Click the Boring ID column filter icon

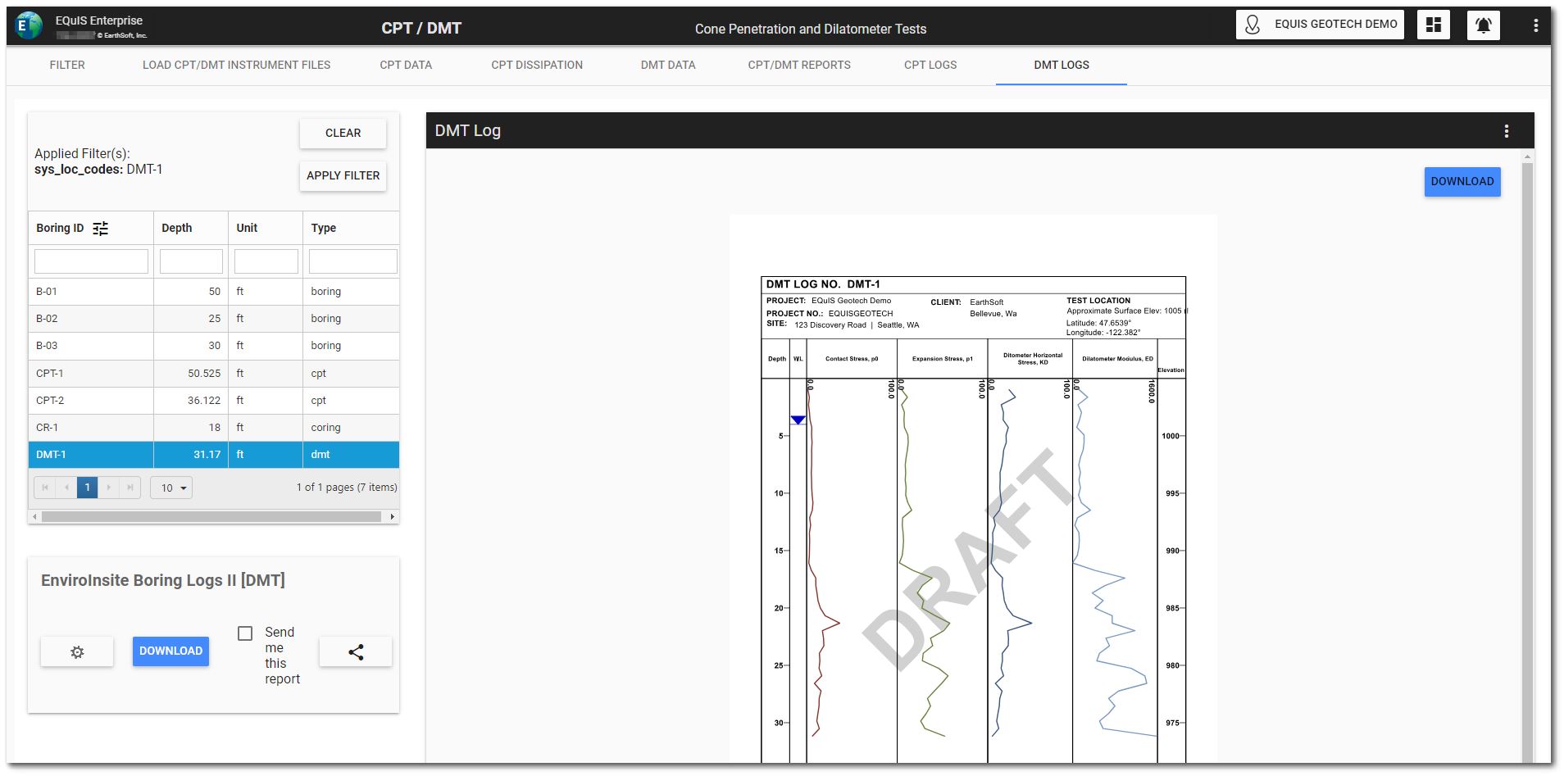(x=100, y=229)
